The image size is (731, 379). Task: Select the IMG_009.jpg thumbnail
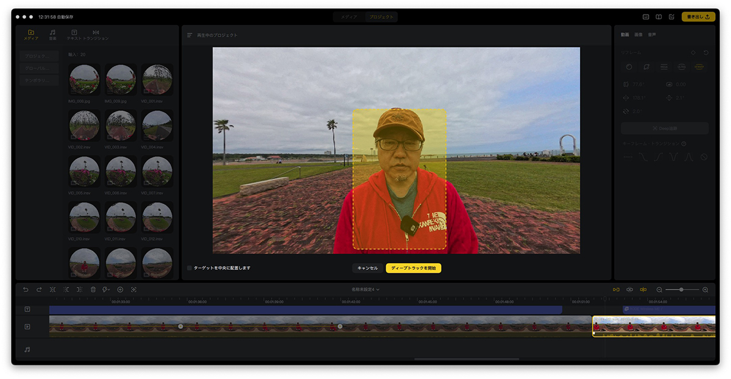click(x=121, y=80)
